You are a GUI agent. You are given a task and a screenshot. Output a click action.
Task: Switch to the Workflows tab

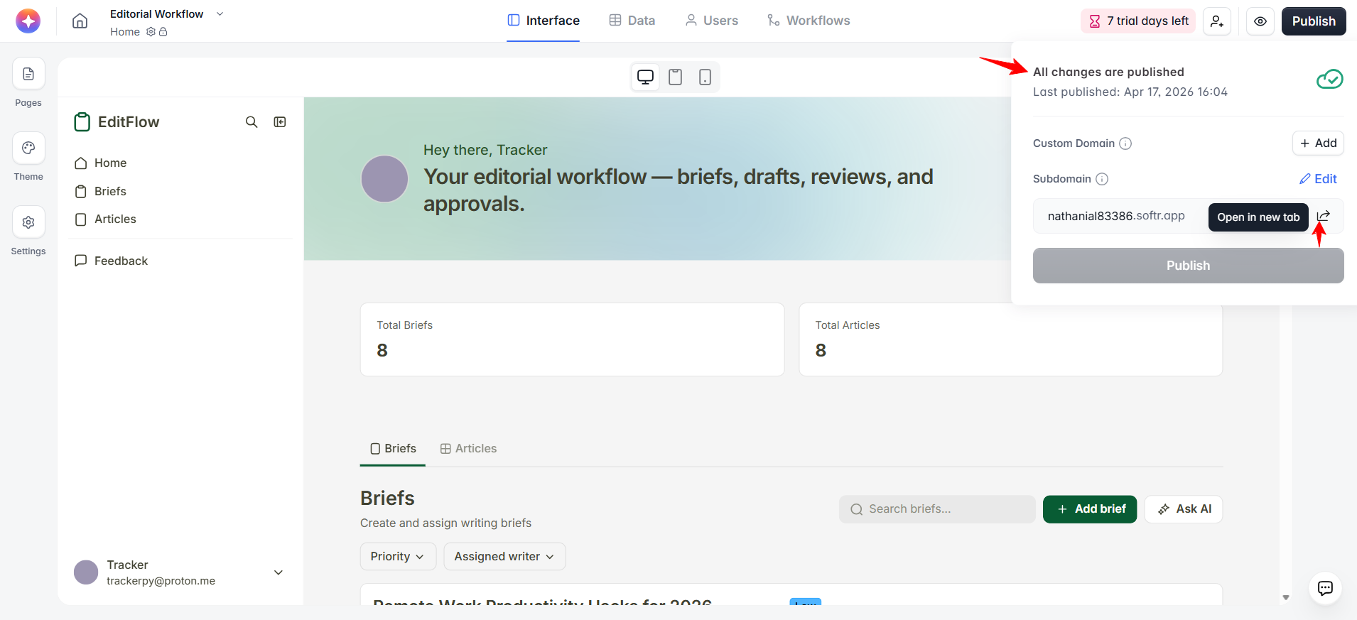tap(809, 21)
